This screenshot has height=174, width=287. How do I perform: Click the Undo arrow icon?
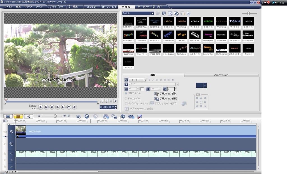point(87,116)
